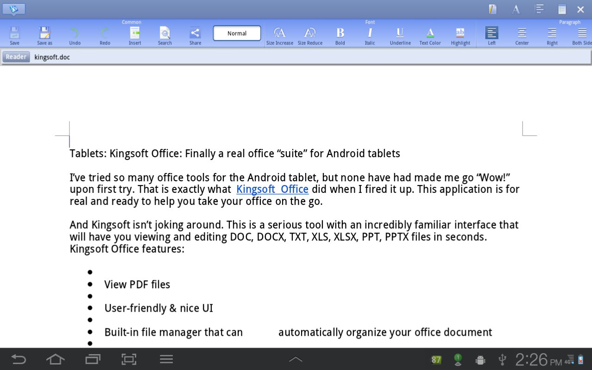Undo the last edit

(74, 35)
